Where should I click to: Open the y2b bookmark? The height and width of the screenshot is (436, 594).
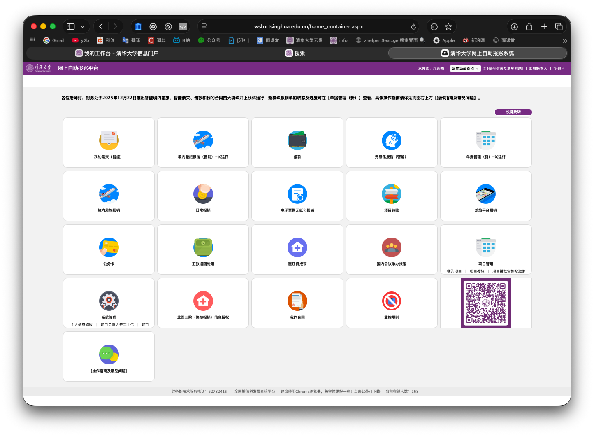[81, 40]
